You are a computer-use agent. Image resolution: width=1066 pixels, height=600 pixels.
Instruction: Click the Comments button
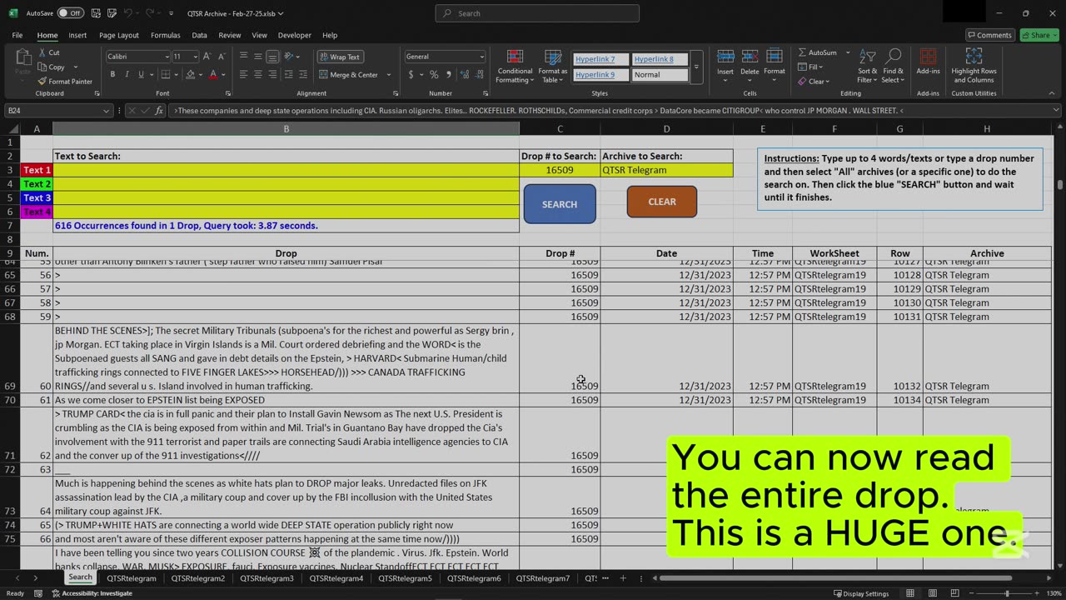click(989, 35)
